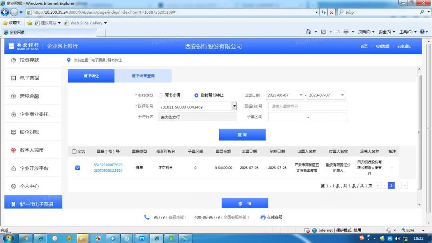Image resolution: width=432 pixels, height=243 pixels.
Task: Click the 安全退出 logout link
Action: coord(404,46)
